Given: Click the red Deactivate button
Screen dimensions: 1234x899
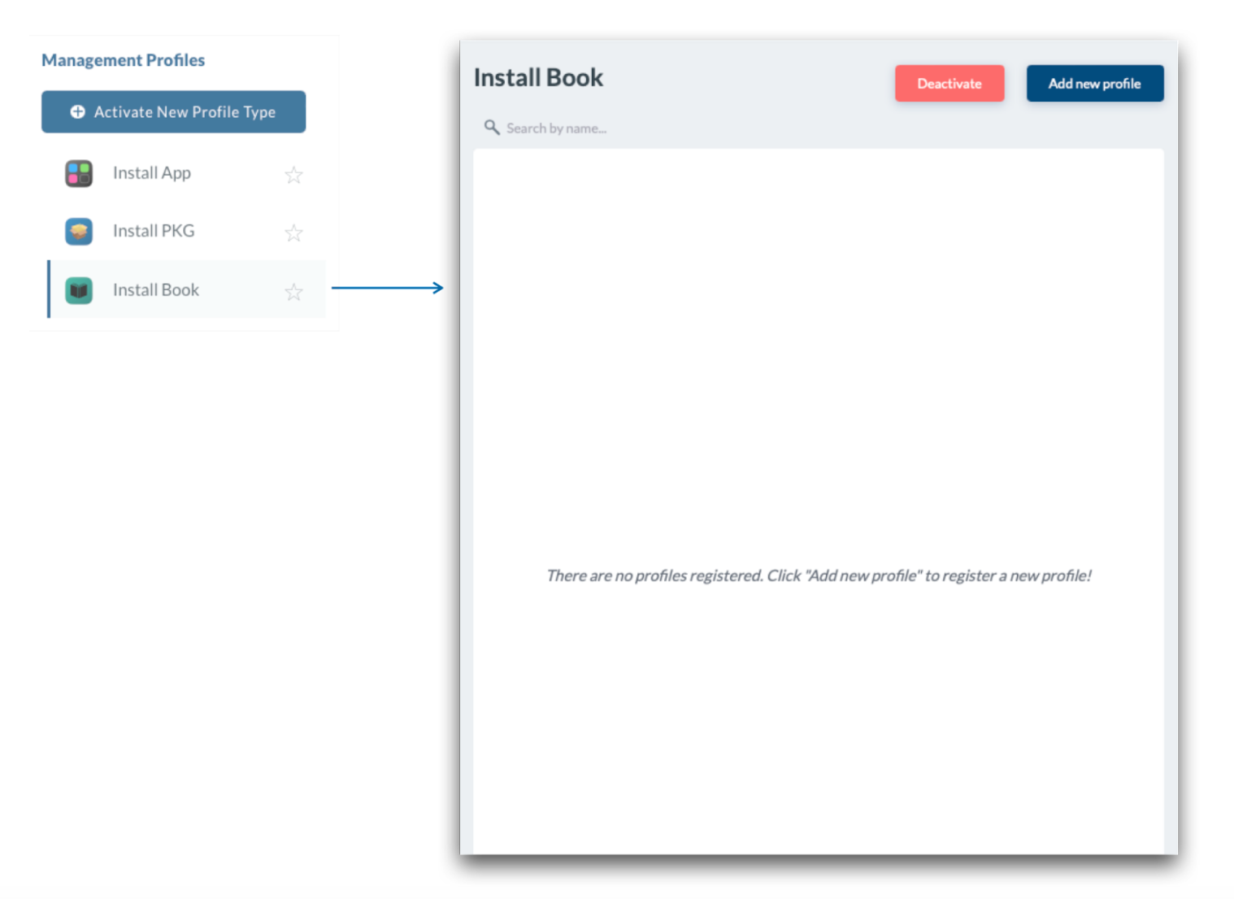Looking at the screenshot, I should click(x=949, y=84).
